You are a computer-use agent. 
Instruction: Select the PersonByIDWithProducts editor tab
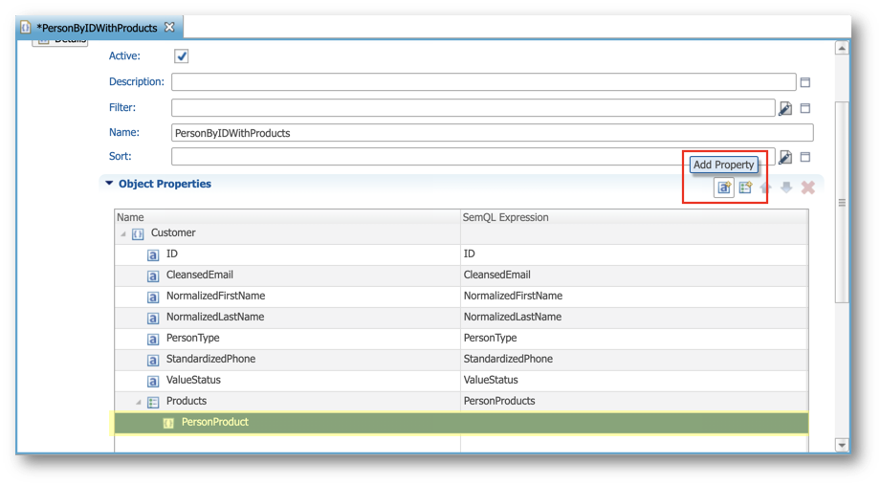click(96, 28)
